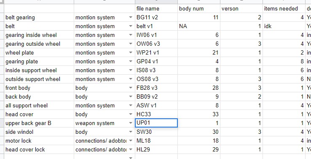Click cell 'WP21 v1'
The image size is (311, 159).
click(x=156, y=52)
